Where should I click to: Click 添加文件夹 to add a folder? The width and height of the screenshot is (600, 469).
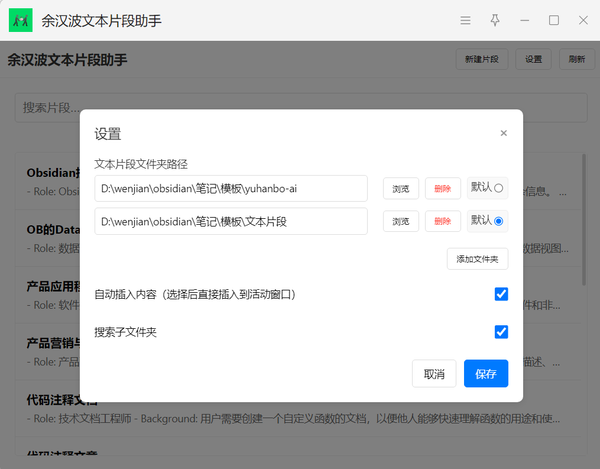(478, 259)
